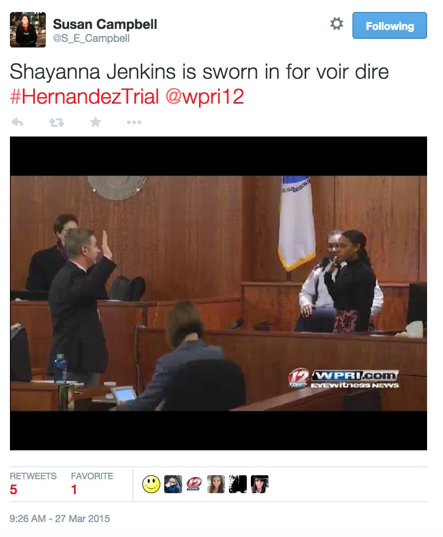
Task: Open the man with glasses retweeter avatar
Action: [173, 484]
